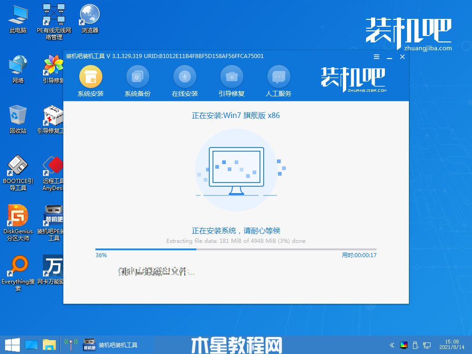The height and width of the screenshot is (354, 472).
Task: Click the 36% progress label
Action: [x=101, y=255]
